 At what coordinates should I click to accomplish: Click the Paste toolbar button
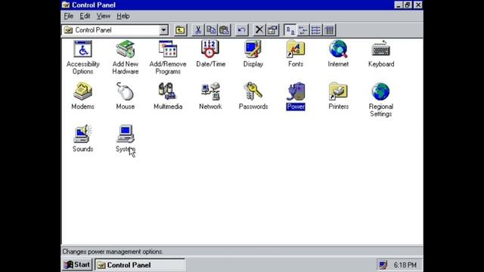point(225,30)
